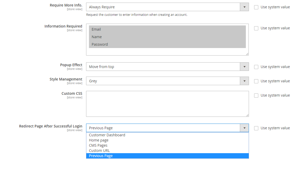Open the Style Management dropdown

point(167,81)
